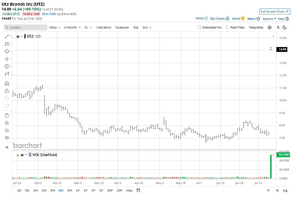Click the 14.09 current price label
This screenshot has height=198, width=296.
pyautogui.click(x=282, y=49)
